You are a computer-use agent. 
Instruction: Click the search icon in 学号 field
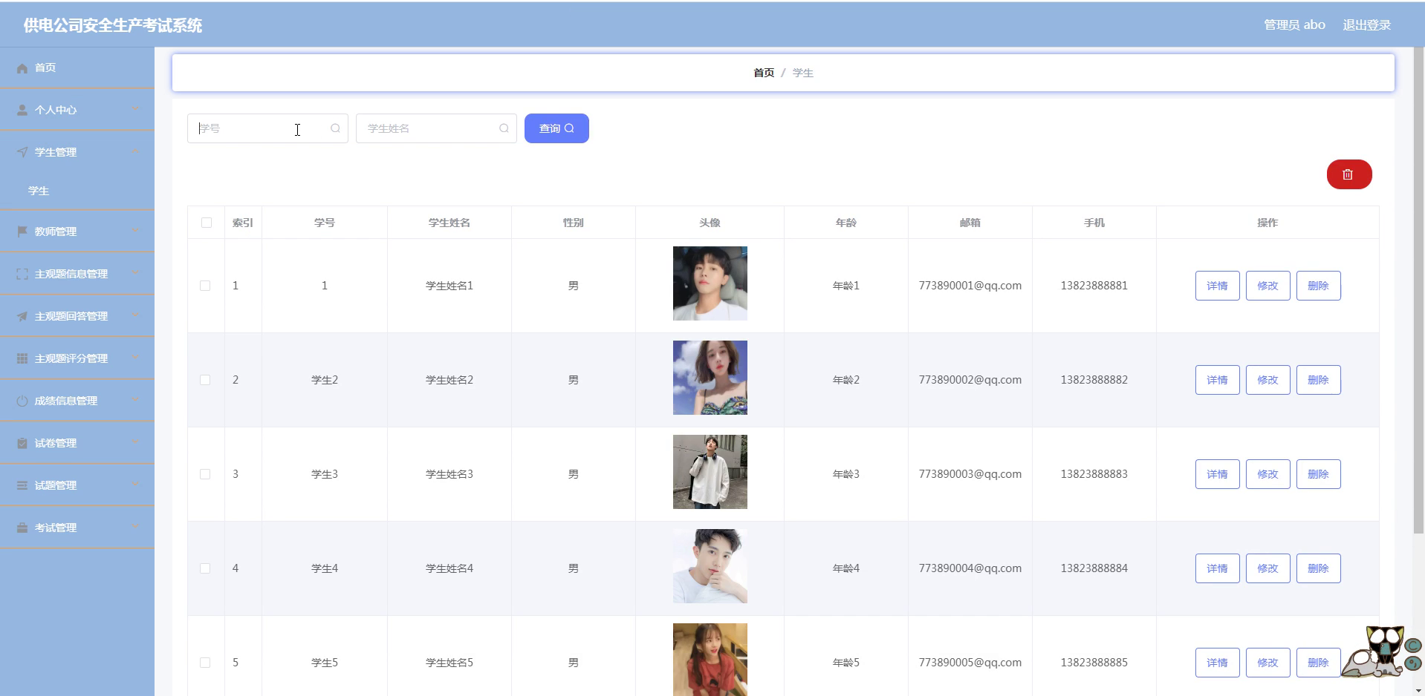[335, 128]
